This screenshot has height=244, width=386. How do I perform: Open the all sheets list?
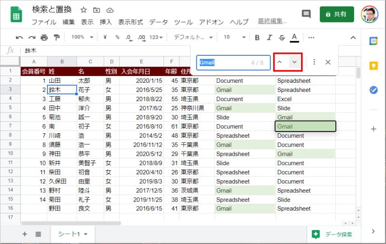click(x=38, y=234)
